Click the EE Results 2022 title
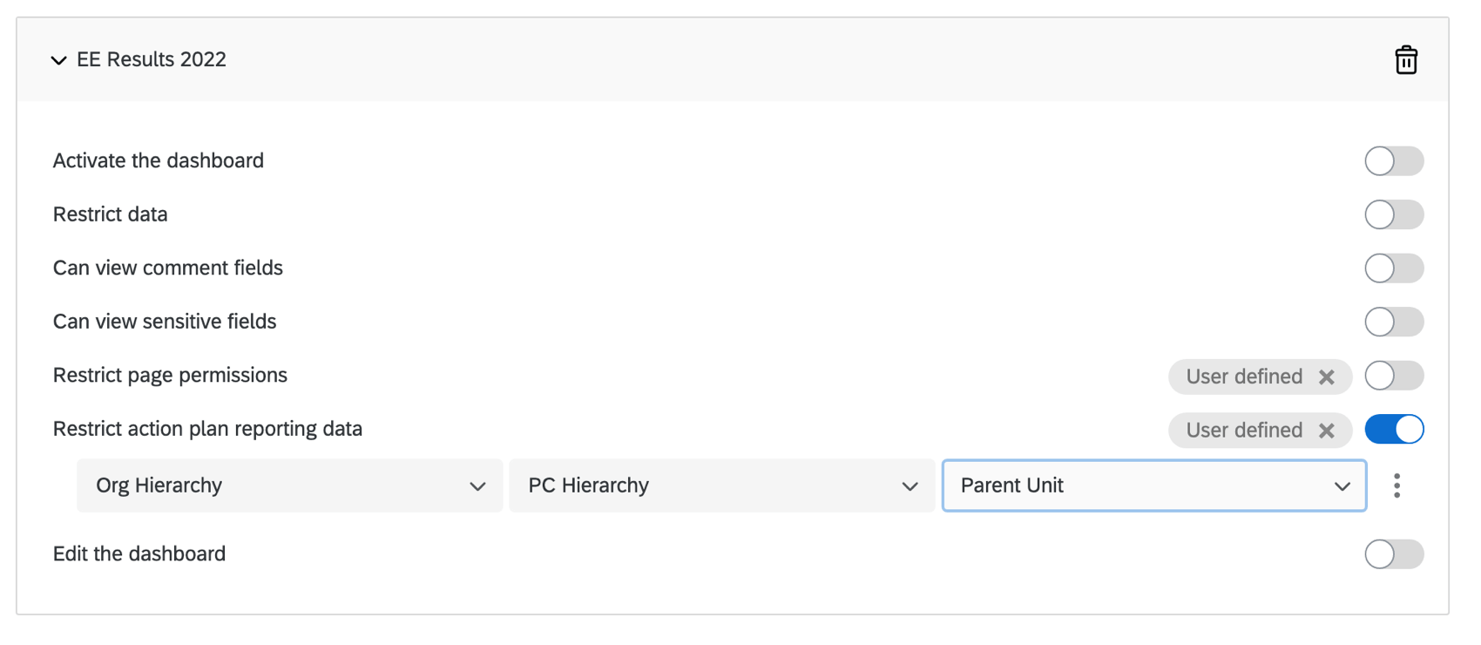This screenshot has width=1481, height=645. 152,59
